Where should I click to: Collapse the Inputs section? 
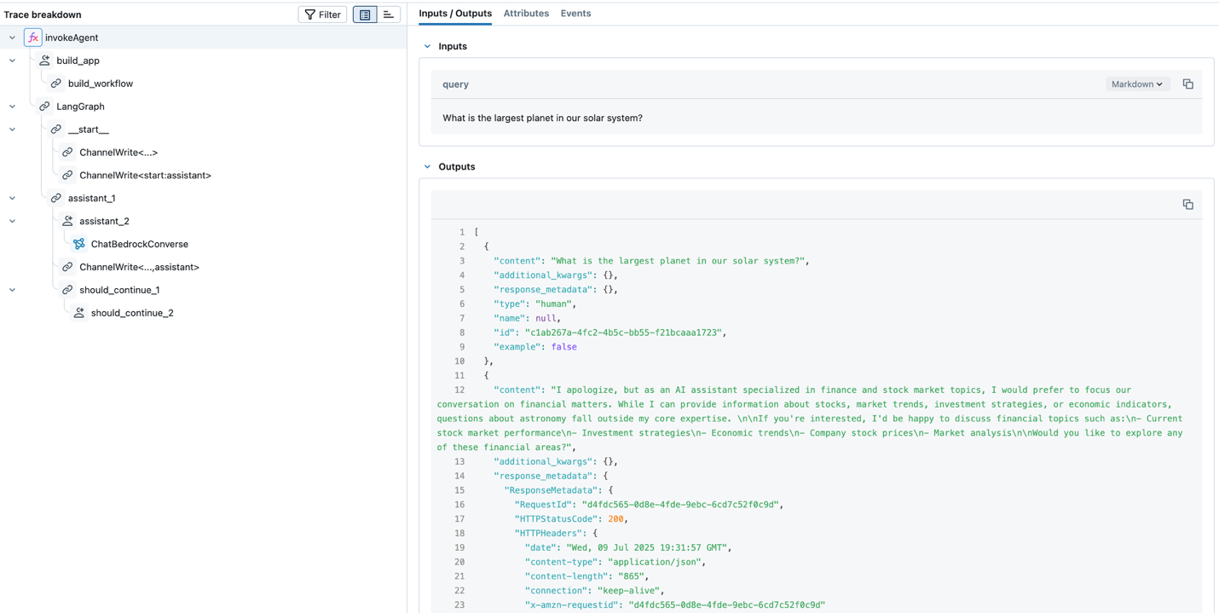pyautogui.click(x=427, y=47)
